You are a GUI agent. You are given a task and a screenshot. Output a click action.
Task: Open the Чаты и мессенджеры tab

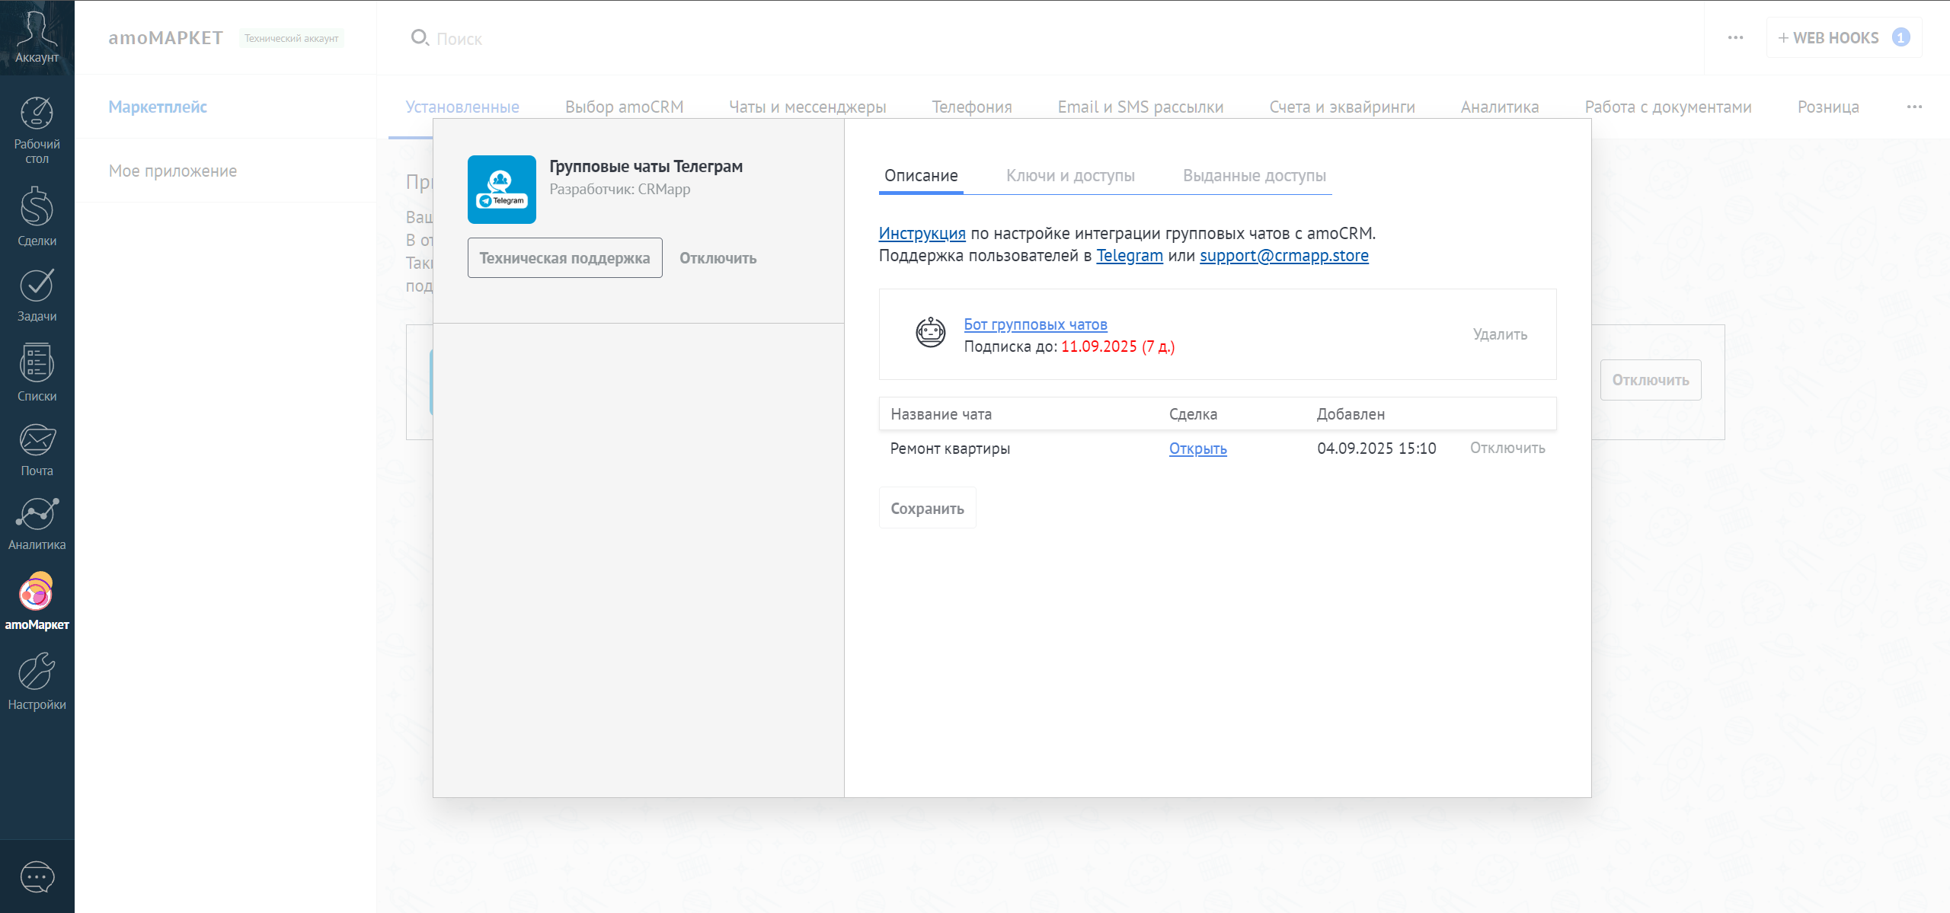[807, 107]
